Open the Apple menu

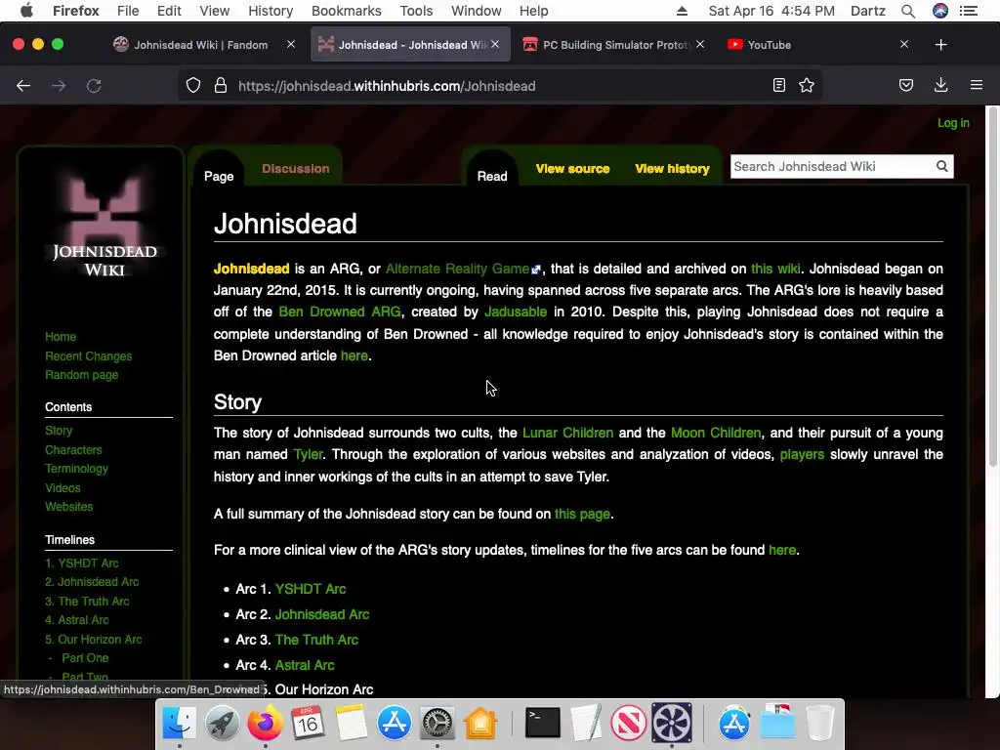click(26, 11)
